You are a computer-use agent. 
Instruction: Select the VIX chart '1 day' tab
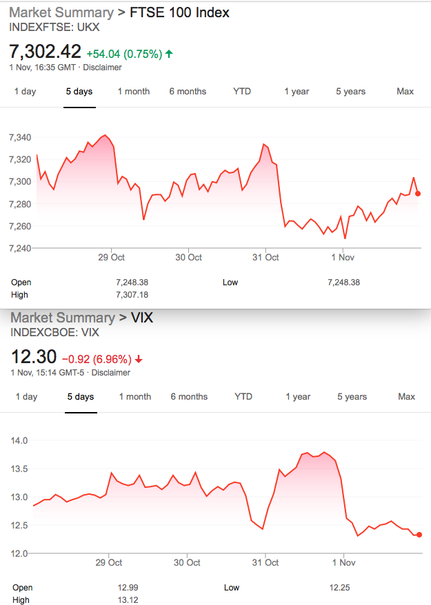pyautogui.click(x=27, y=397)
